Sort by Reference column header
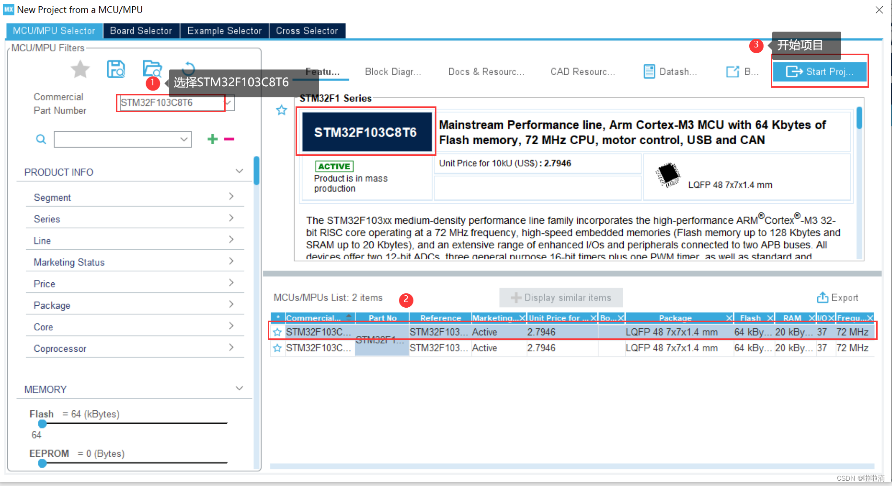This screenshot has width=892, height=486. pos(440,318)
